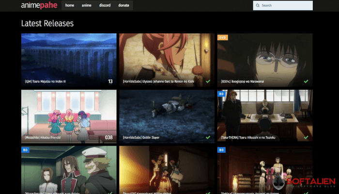
Task: Open the military officers anime thumbnail
Action: pos(69,170)
